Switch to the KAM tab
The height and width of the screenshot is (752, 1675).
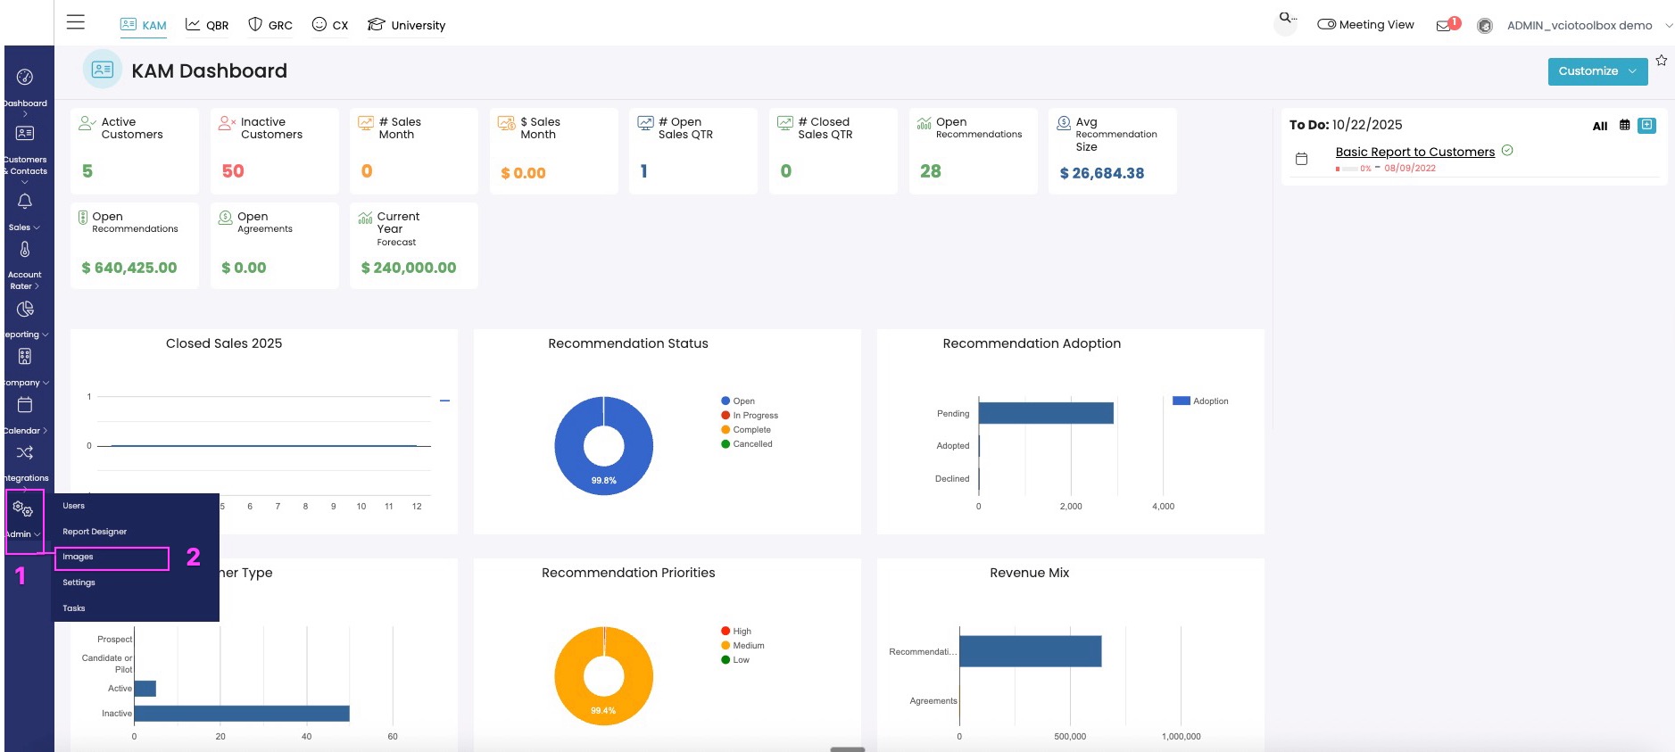pos(144,25)
